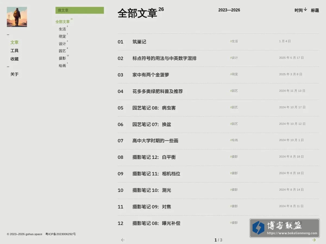The height and width of the screenshot is (244, 326).
Task: Click row number 05 in the list
Action: [x=120, y=108]
